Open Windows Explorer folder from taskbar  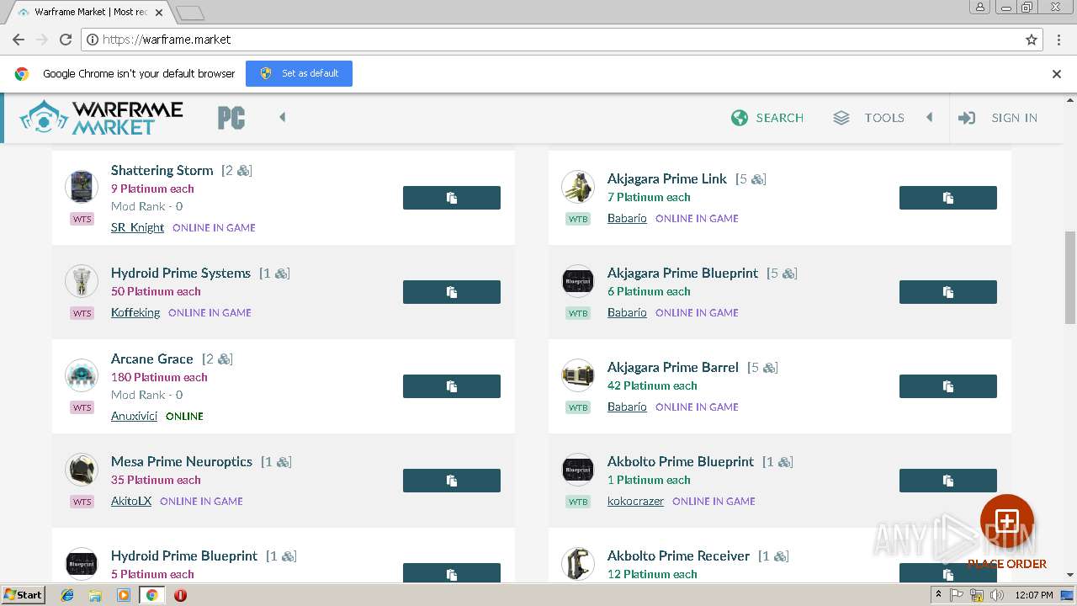pos(95,595)
